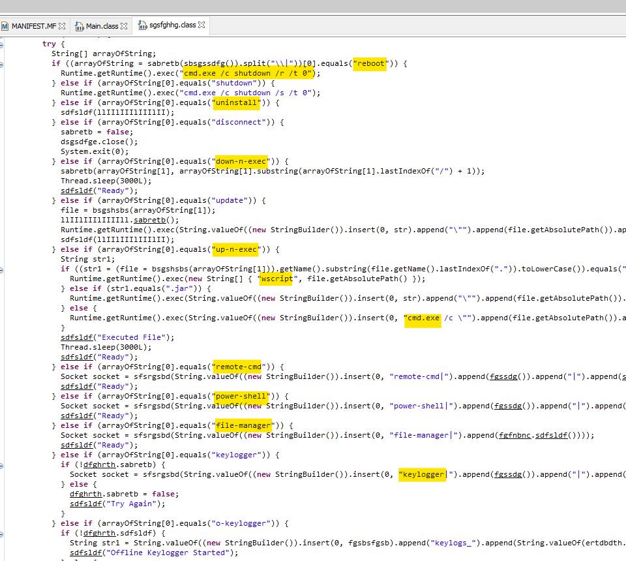Collapse the fold marker beside if (!dfghrth.sdfsldf)
This screenshot has height=561, width=626.
coord(1,534)
